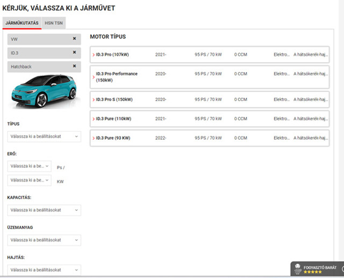Click the red arrow beside ID.3 Pro (107kW)
The width and height of the screenshot is (344, 278).
94,55
